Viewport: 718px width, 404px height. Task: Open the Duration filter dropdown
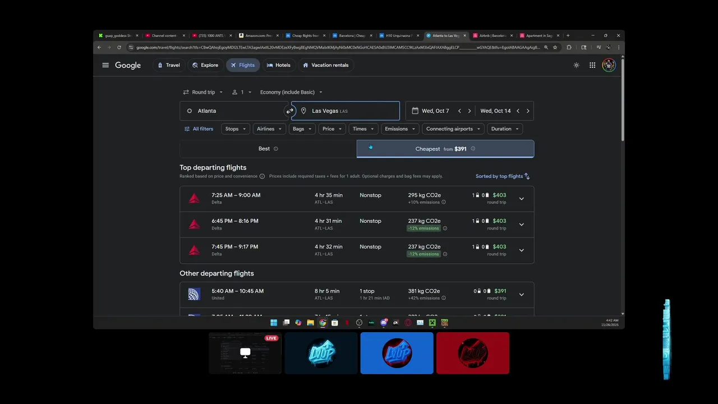[x=505, y=129]
